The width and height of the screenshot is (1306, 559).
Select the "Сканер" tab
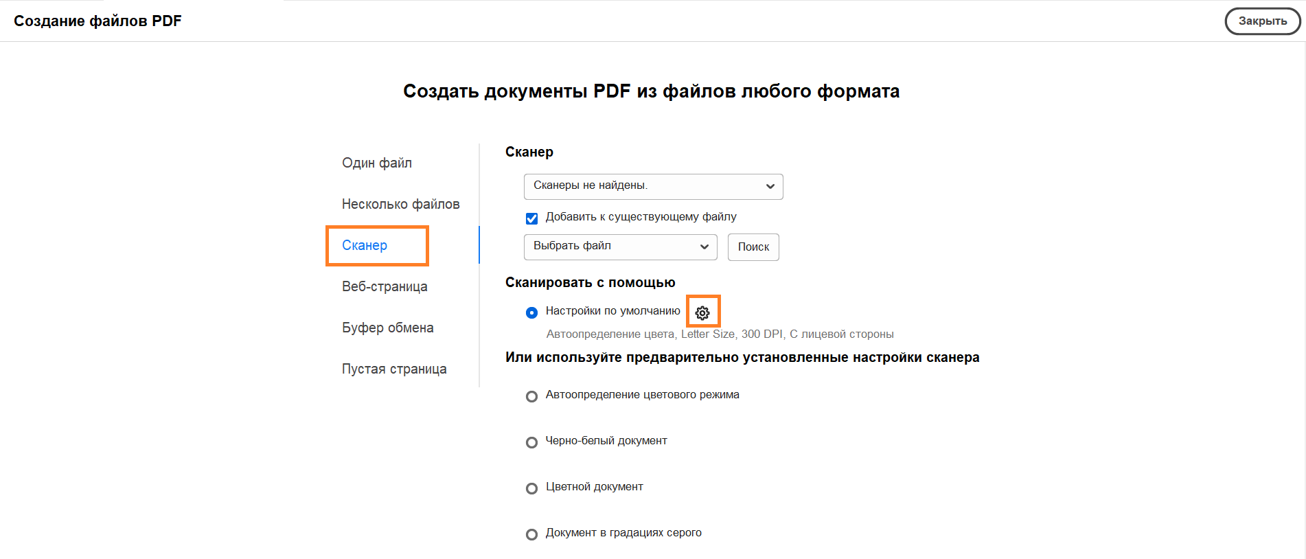(x=365, y=245)
